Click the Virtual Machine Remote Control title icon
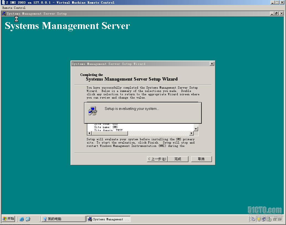Screen dimensions: 286x225 point(3,2)
